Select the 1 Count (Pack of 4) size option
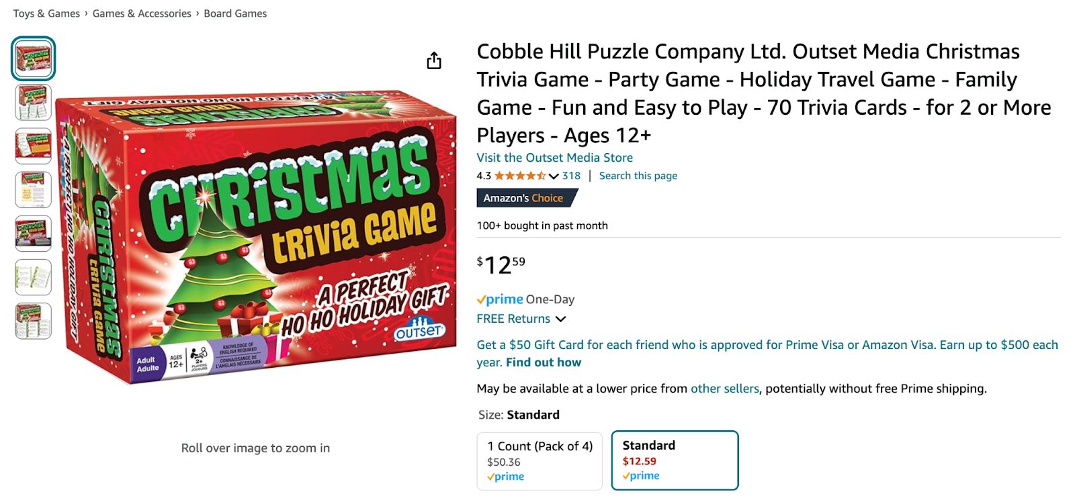Viewport: 1075px width, 502px height. [x=539, y=461]
